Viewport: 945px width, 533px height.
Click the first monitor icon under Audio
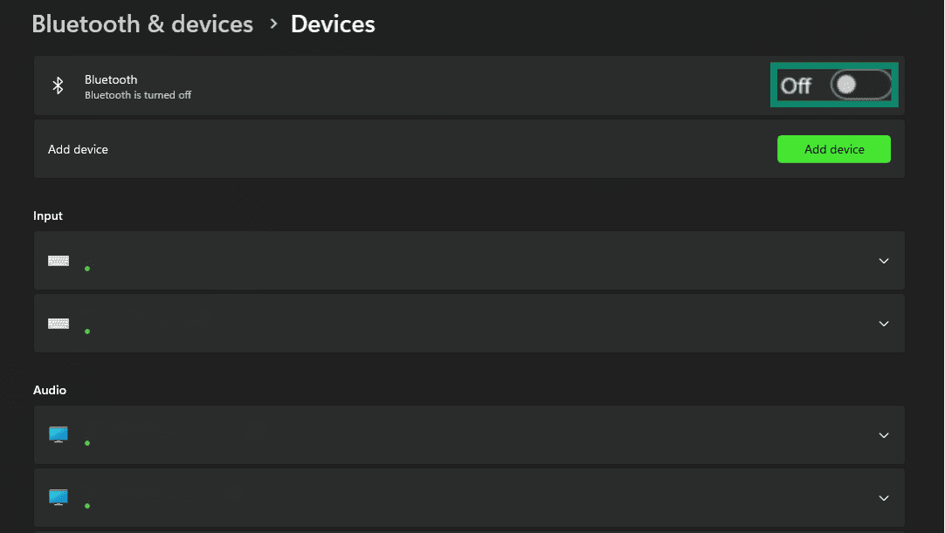coord(59,434)
